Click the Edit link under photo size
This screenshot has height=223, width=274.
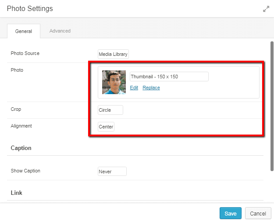point(134,88)
